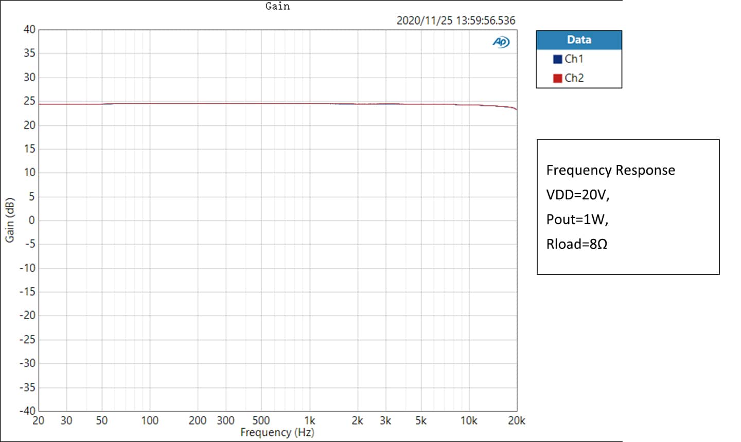This screenshot has width=741, height=442.
Task: Select the Ch1 legend label
Action: tap(574, 59)
